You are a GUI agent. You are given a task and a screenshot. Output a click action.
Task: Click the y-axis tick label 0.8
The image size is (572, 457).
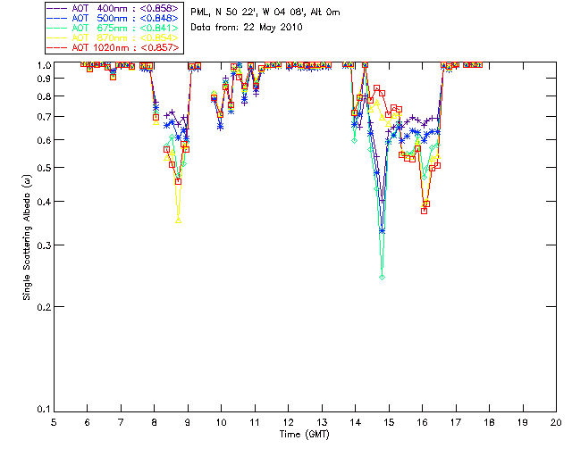[44, 96]
